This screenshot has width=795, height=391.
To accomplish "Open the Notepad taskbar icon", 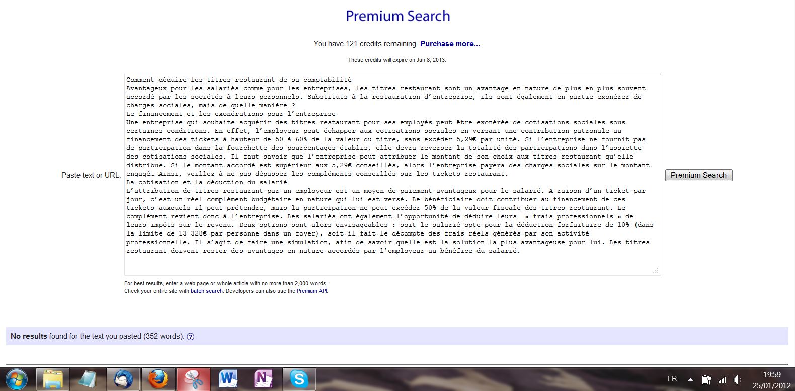I will click(88, 379).
